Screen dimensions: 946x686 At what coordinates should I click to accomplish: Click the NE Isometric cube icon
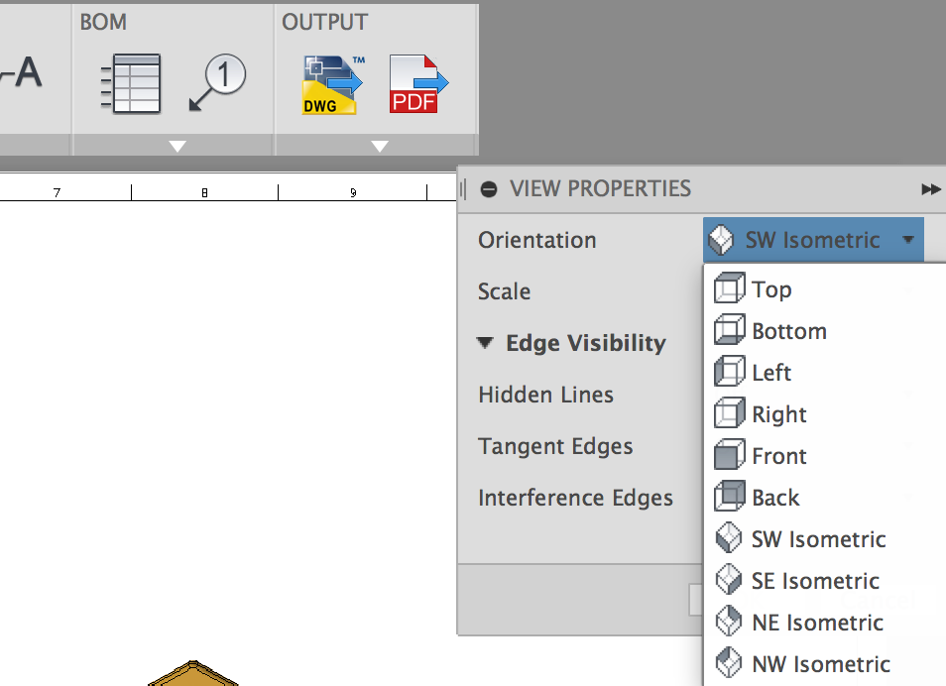(729, 621)
